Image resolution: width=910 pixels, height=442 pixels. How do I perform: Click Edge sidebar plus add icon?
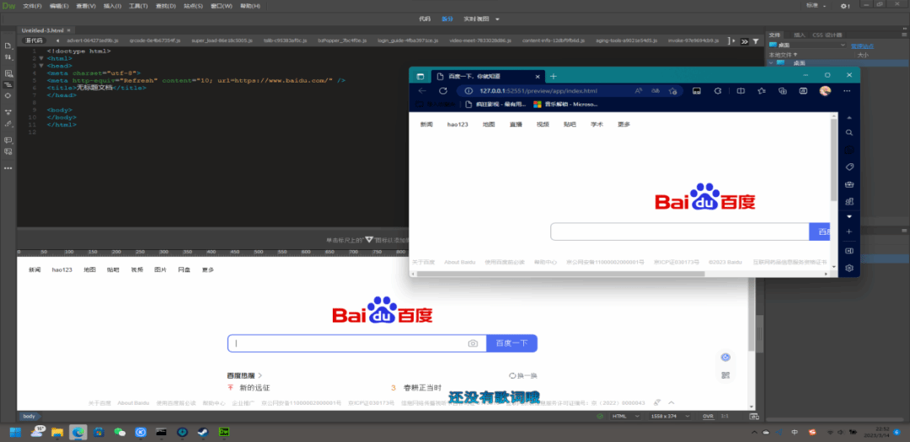[849, 232]
